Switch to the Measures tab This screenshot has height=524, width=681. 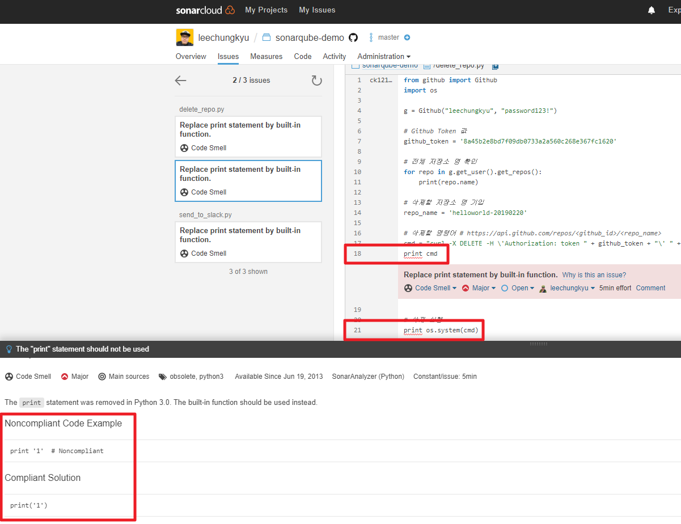(x=267, y=57)
